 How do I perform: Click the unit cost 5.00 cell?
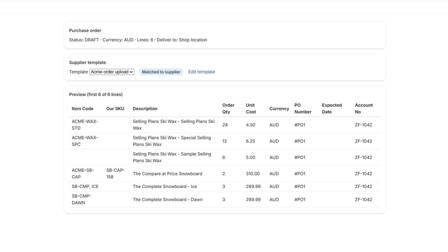[x=251, y=157]
